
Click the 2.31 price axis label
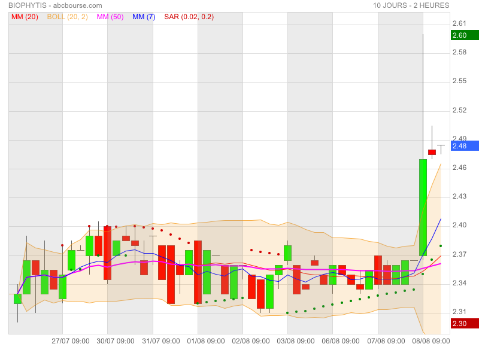click(x=459, y=312)
